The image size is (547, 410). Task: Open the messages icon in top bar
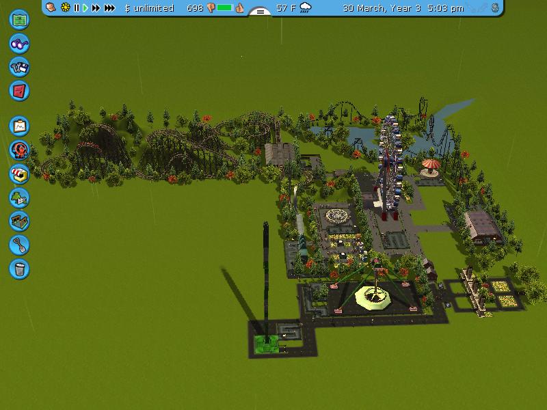click(x=51, y=8)
